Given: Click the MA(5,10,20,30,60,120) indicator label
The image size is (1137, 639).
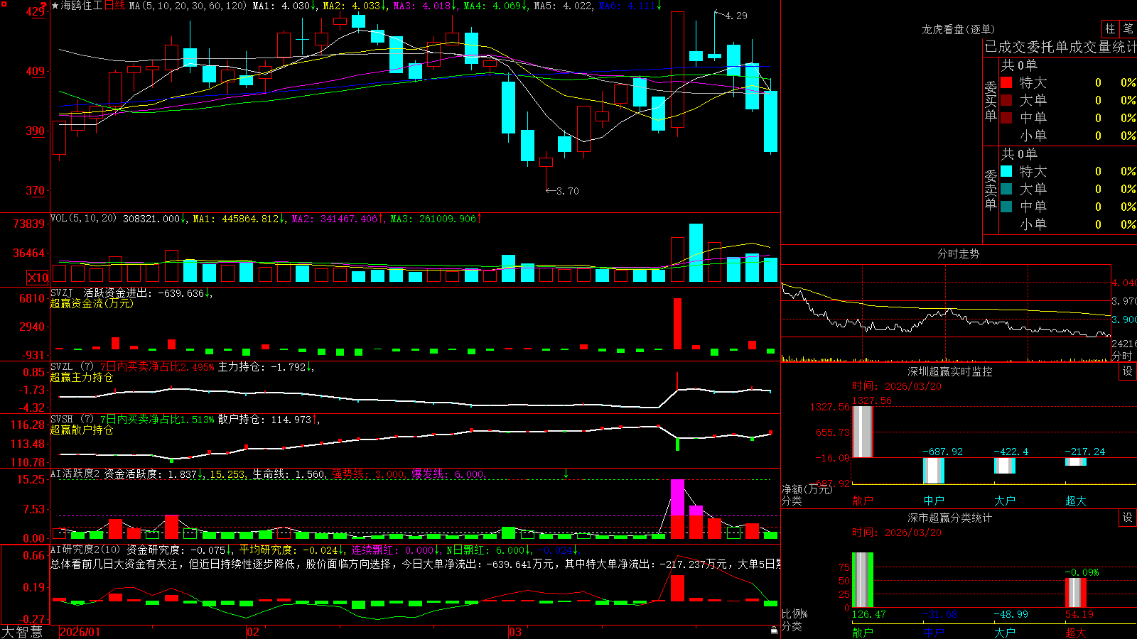Looking at the screenshot, I should [188, 6].
